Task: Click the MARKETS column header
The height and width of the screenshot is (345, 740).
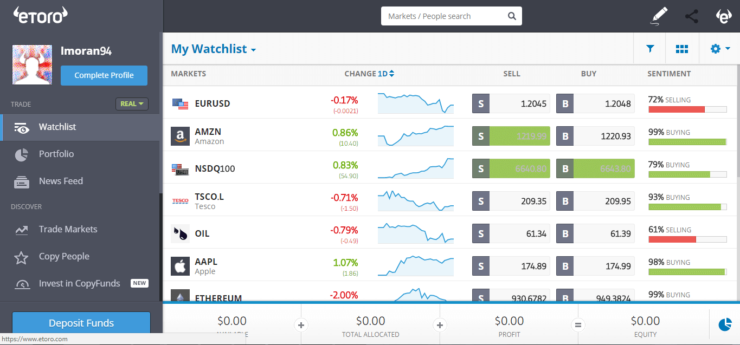Action: (x=189, y=74)
